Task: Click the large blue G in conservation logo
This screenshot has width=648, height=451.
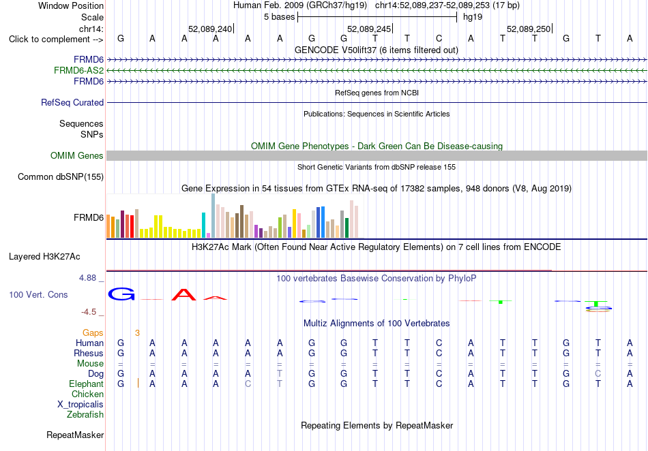Action: (x=121, y=294)
